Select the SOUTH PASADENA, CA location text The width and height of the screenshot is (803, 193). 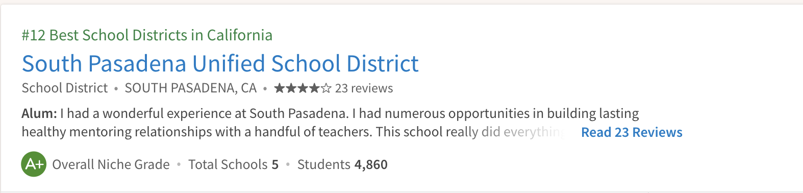(x=191, y=88)
